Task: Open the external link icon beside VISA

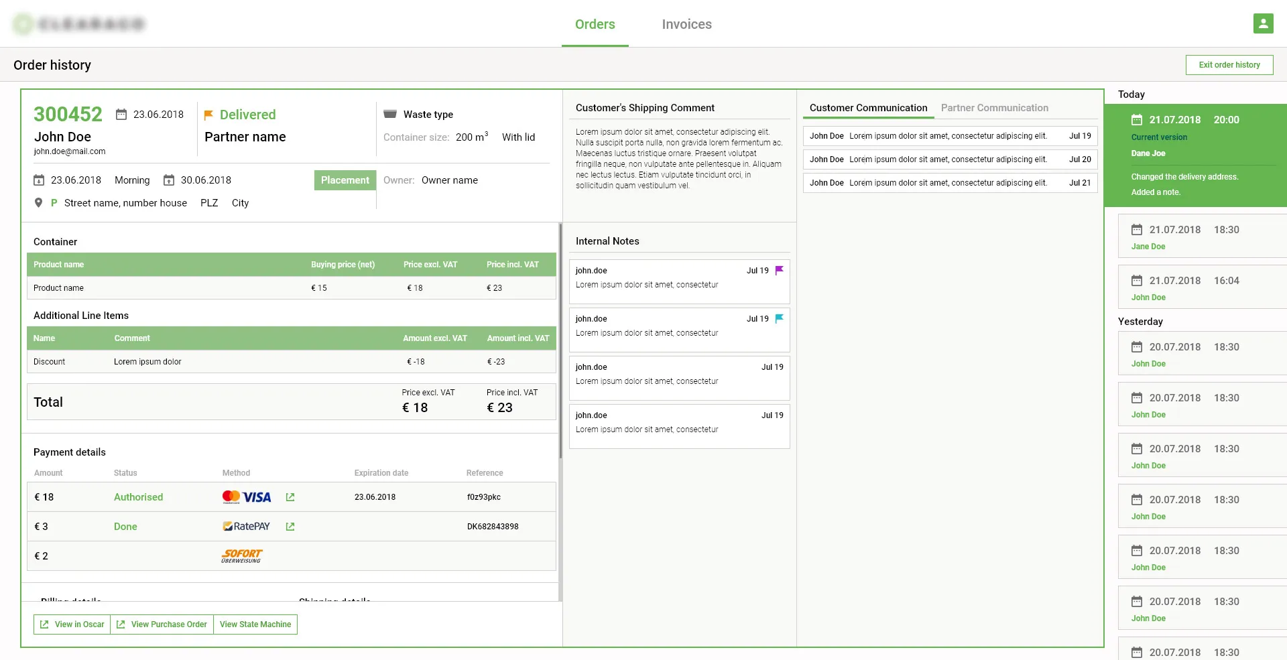Action: [290, 497]
